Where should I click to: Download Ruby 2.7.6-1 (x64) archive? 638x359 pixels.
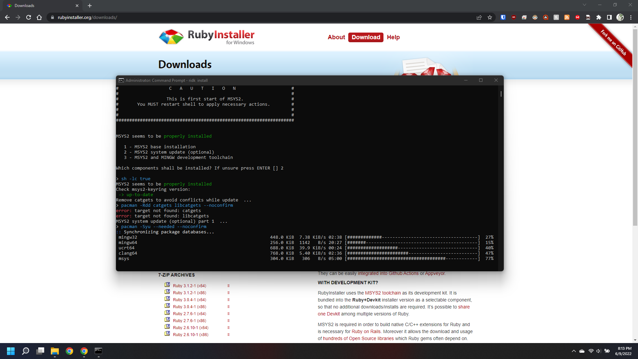click(189, 314)
